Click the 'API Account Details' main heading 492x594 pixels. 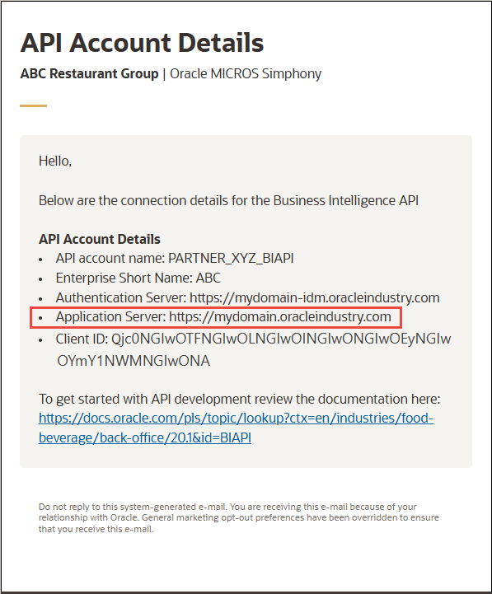click(142, 43)
